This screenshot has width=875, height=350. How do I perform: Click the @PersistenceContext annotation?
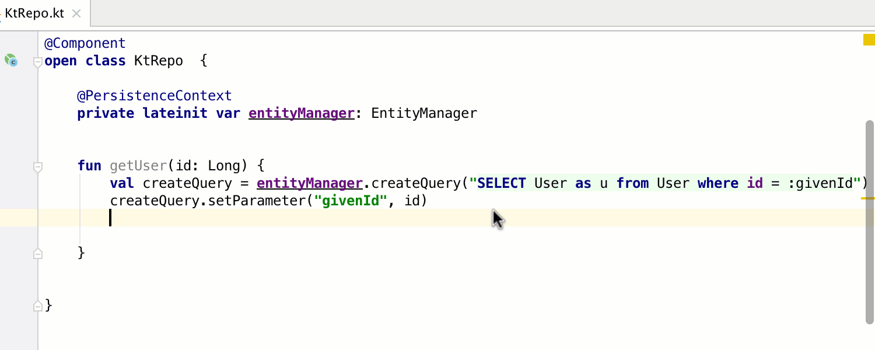click(x=154, y=95)
